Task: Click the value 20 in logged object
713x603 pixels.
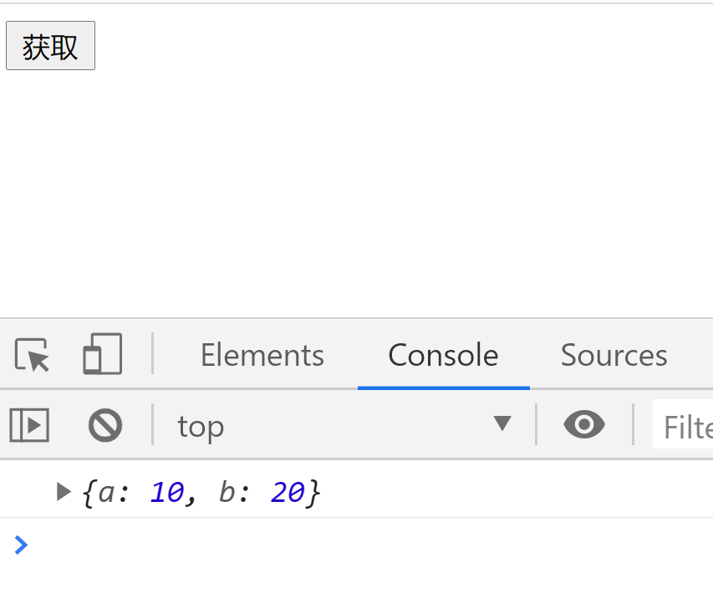Action: [287, 492]
